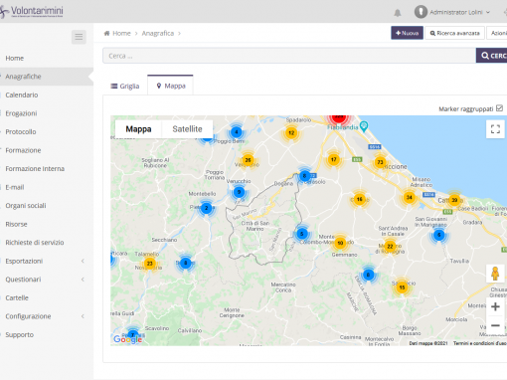Viewport: 507px width, 380px height.
Task: Open Administrator Lolini user dropdown
Action: pyautogui.click(x=459, y=12)
